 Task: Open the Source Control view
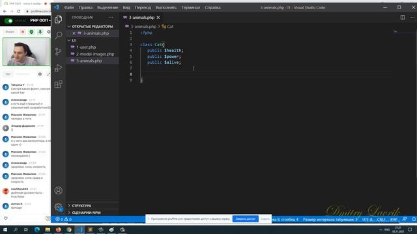point(58,51)
